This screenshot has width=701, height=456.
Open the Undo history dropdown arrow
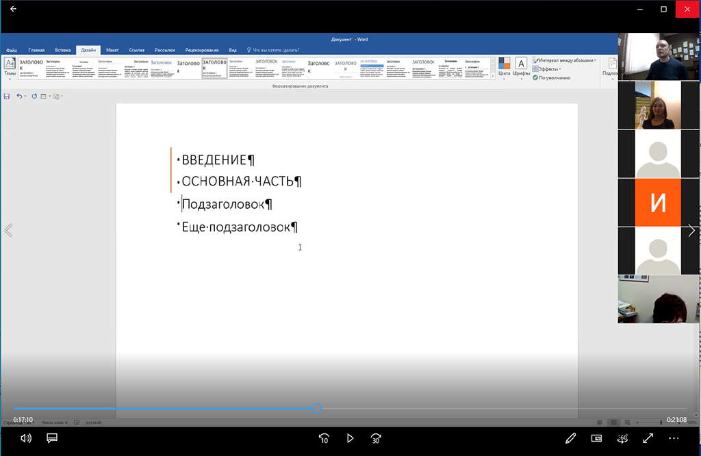coord(25,96)
